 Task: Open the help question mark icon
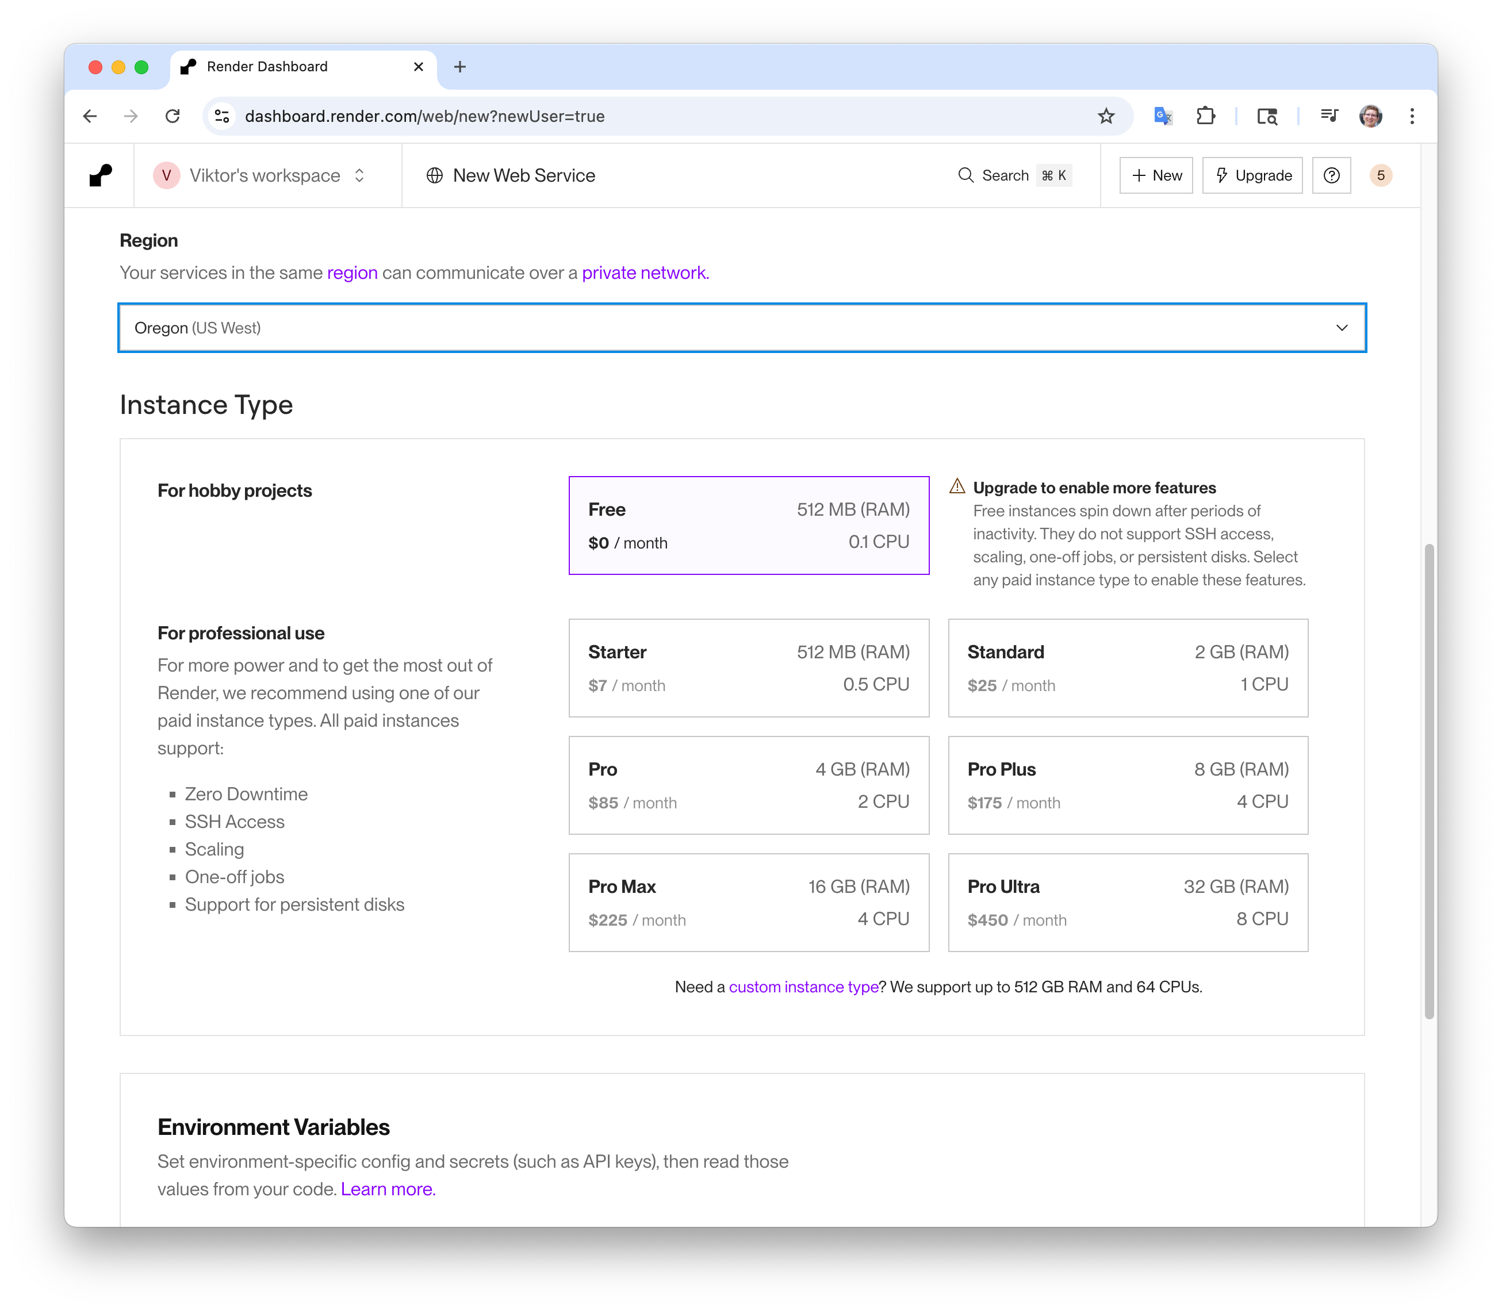pyautogui.click(x=1331, y=176)
